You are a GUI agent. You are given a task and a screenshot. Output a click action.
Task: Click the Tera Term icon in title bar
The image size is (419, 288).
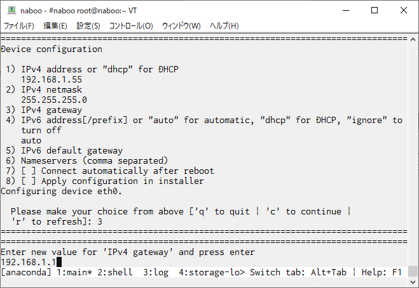(11, 10)
